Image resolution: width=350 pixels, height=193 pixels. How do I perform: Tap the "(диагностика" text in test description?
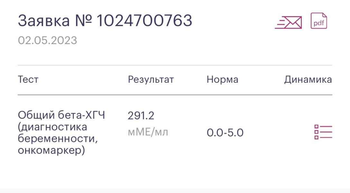pyautogui.click(x=52, y=127)
